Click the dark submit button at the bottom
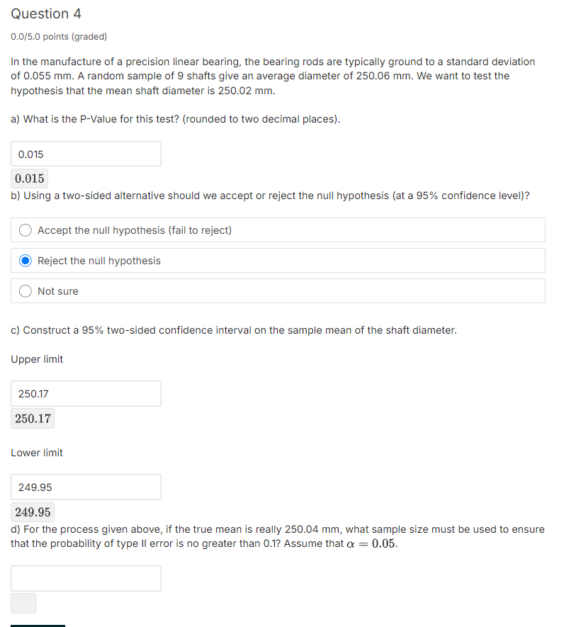Viewport: 564px width, 627px height. click(x=38, y=623)
